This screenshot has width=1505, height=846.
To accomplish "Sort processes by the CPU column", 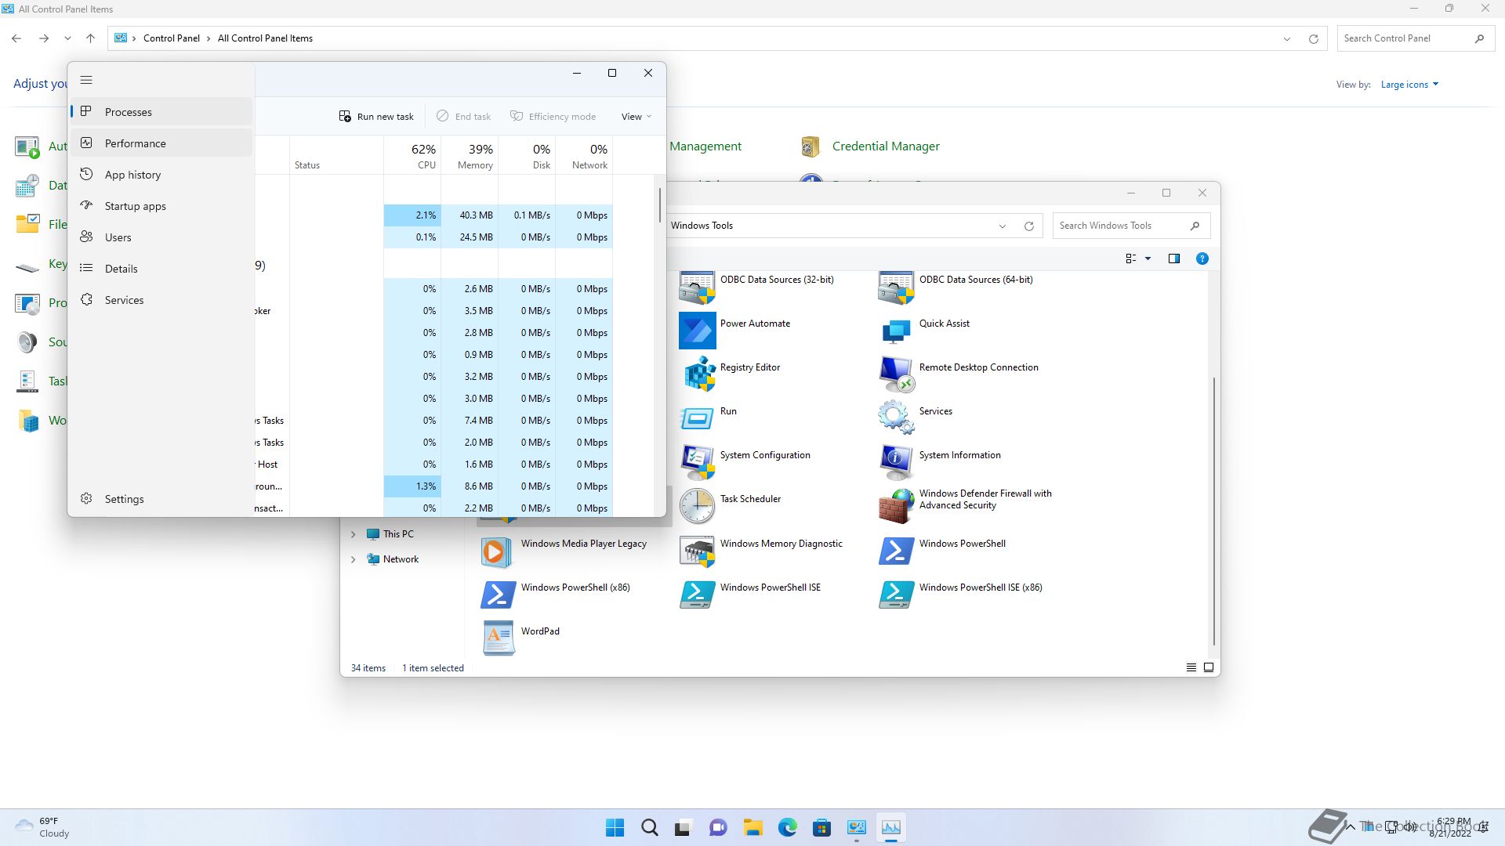I will 412,155.
